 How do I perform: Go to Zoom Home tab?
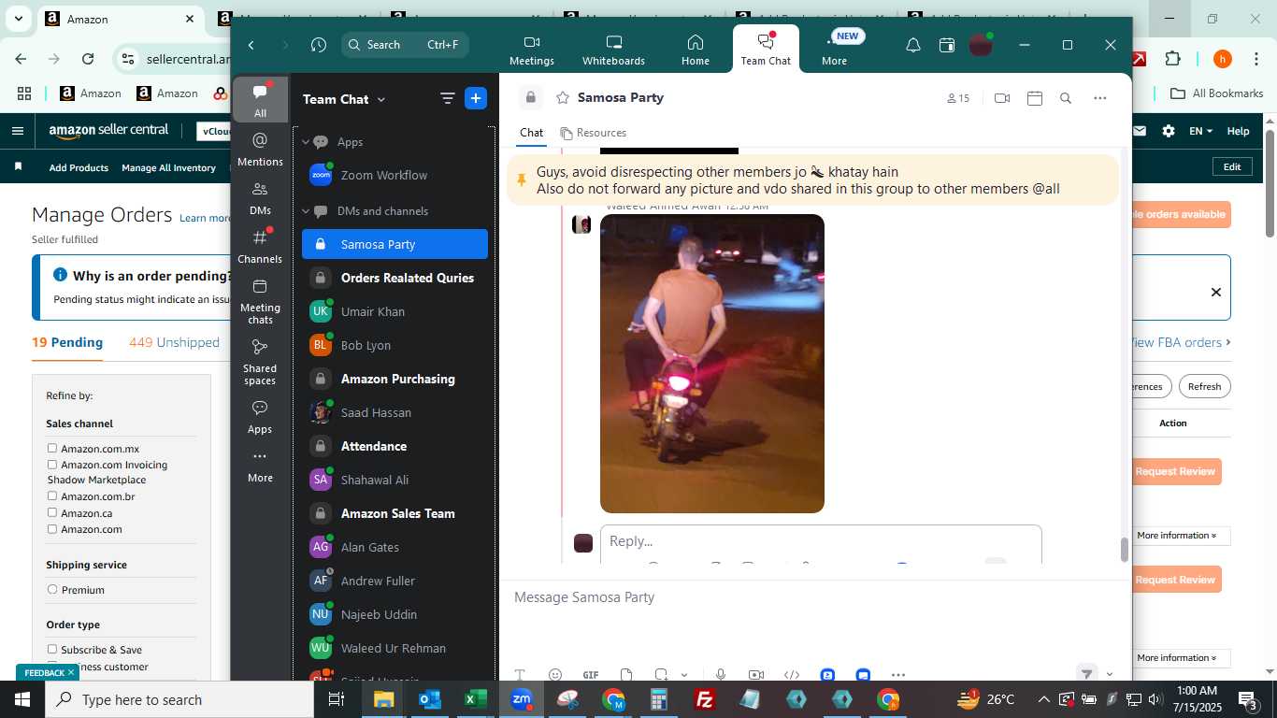695,50
